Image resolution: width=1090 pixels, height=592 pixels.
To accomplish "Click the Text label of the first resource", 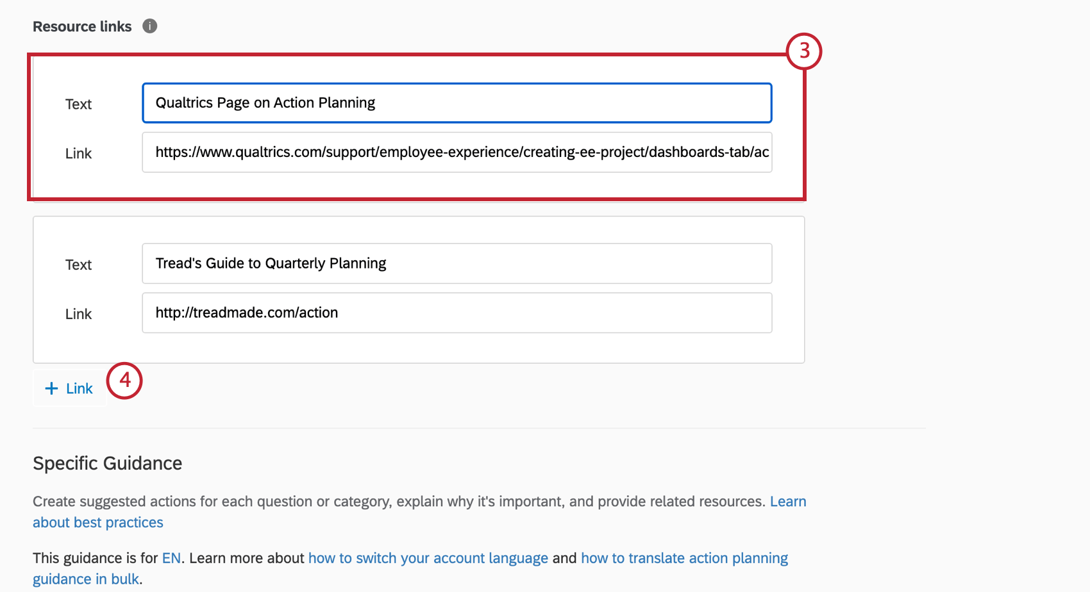I will 78,104.
